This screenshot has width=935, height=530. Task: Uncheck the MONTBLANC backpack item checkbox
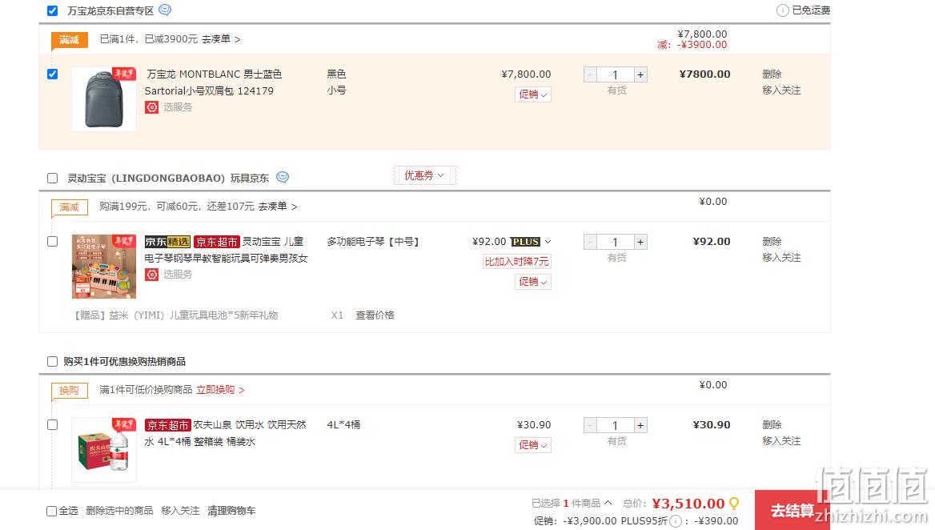(x=53, y=74)
